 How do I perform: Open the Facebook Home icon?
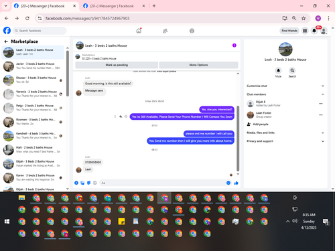139,31
